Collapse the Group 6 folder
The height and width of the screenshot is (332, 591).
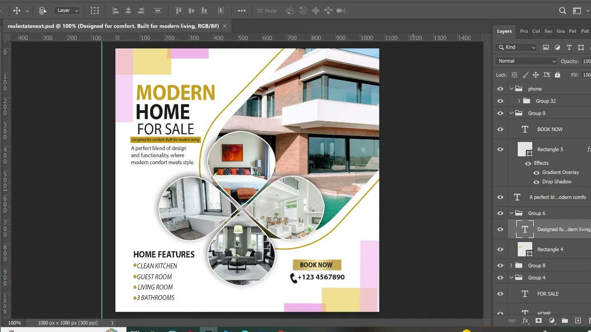(511, 213)
